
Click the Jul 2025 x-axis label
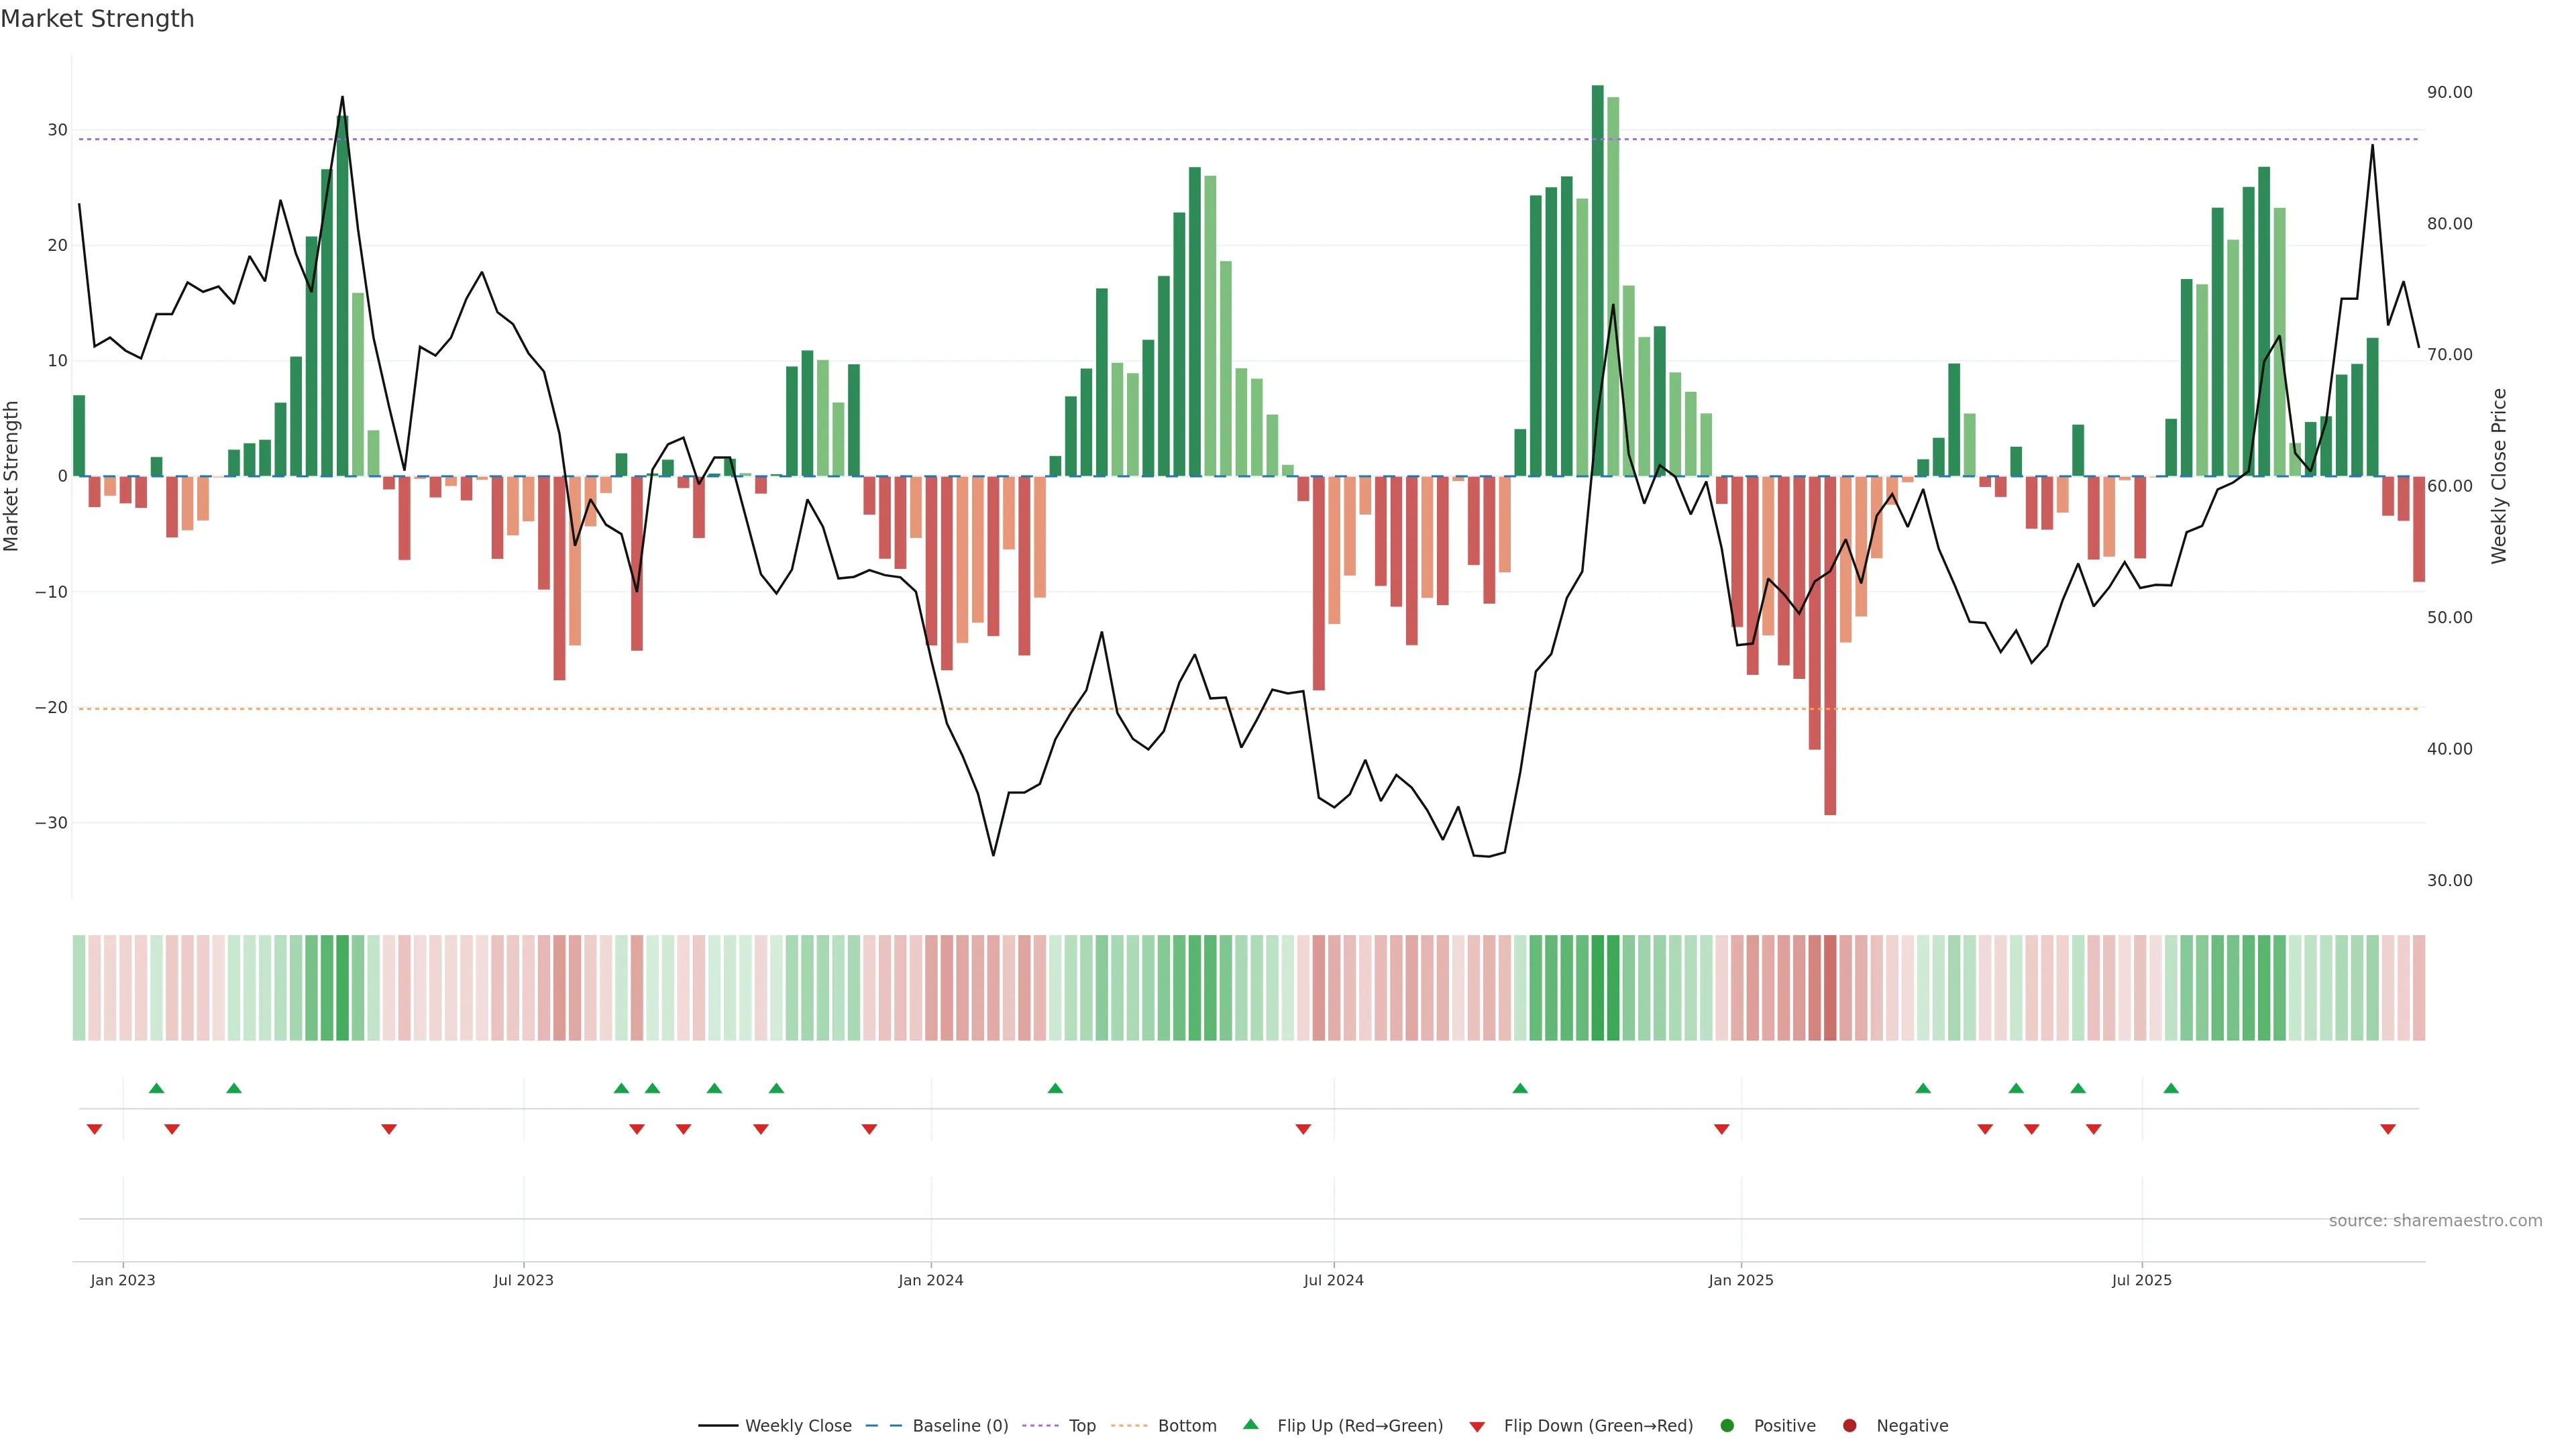coord(2141,1280)
